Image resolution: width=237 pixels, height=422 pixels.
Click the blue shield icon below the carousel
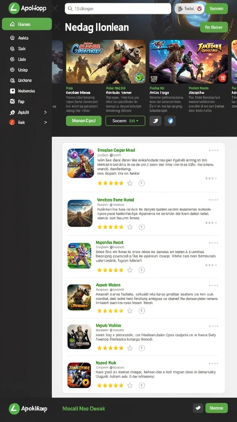170,121
